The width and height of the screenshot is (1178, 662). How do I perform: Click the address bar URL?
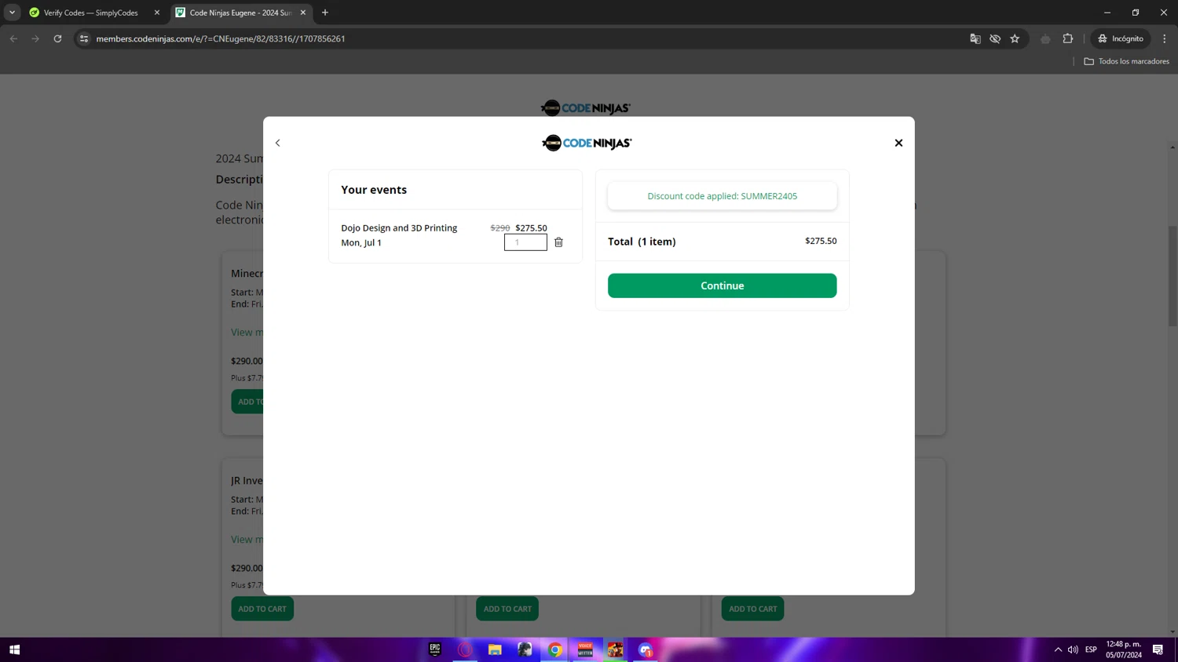(221, 38)
